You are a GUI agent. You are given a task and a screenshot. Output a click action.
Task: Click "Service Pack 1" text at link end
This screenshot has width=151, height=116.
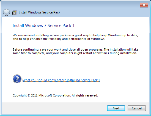pyautogui.click(x=90, y=80)
